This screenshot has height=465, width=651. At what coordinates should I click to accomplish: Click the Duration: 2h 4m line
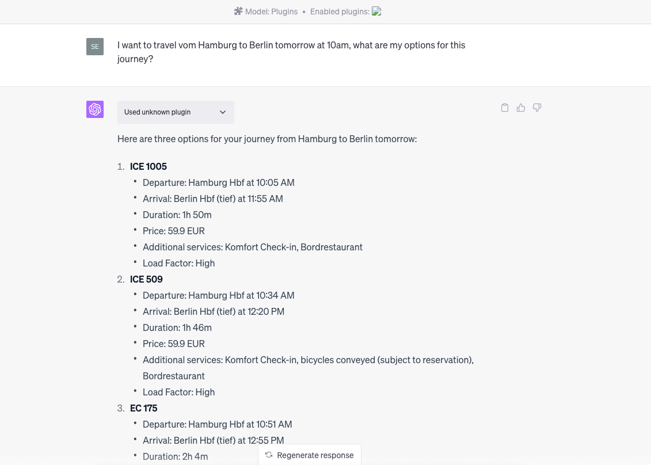tap(175, 457)
